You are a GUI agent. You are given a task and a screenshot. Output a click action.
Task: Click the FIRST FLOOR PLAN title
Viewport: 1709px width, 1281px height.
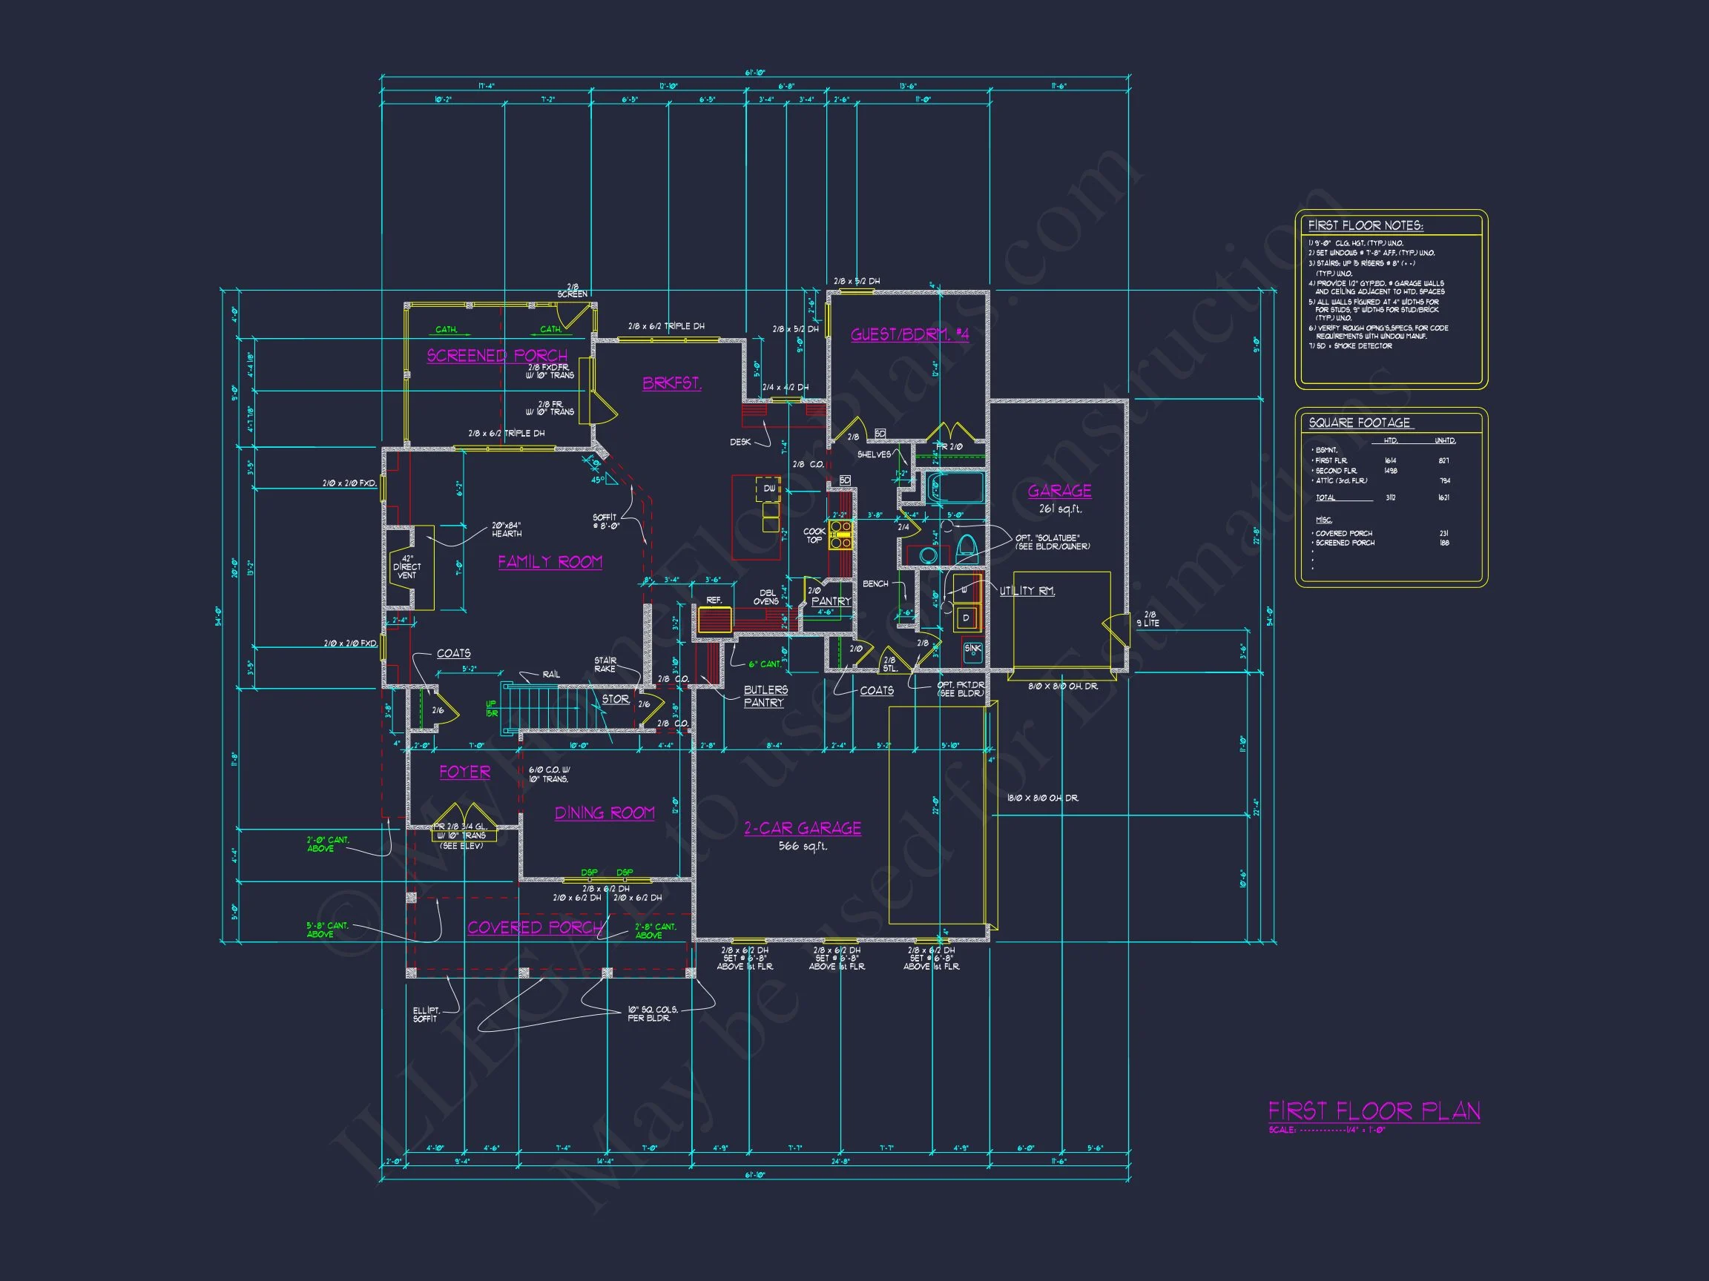coord(1374,1111)
